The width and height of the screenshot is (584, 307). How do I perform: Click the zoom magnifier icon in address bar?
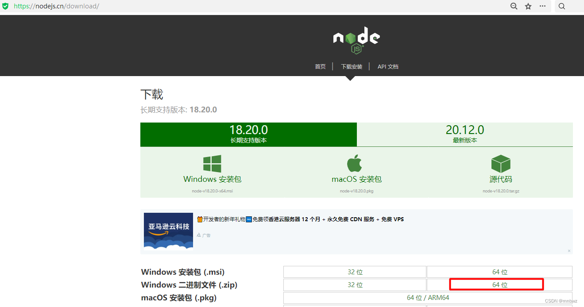[x=514, y=6]
